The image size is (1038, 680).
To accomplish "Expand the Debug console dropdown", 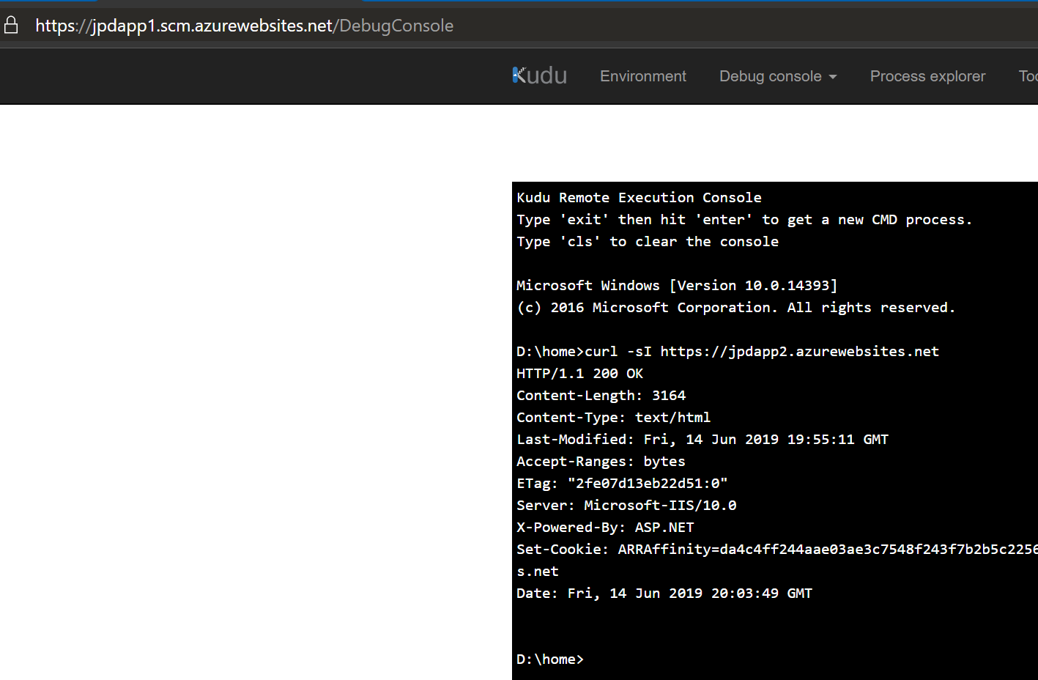I will (778, 76).
